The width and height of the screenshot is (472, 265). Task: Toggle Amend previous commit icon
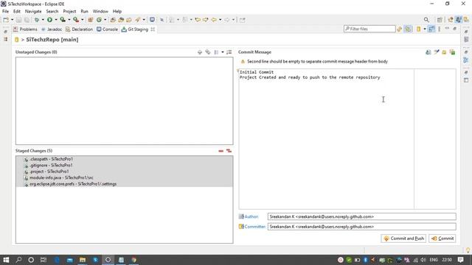[428, 52]
